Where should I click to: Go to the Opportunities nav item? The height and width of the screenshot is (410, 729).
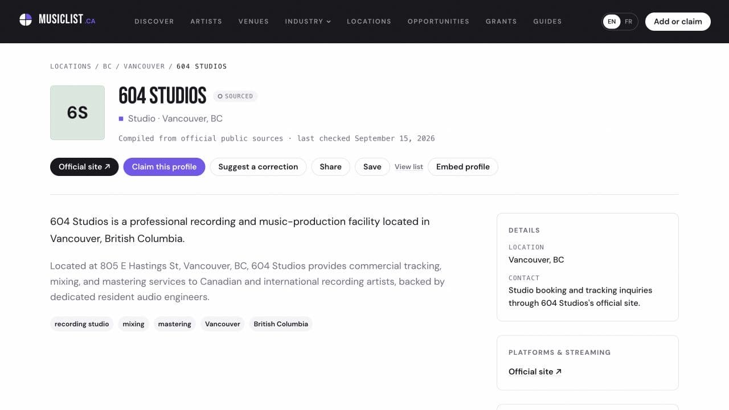439,22
